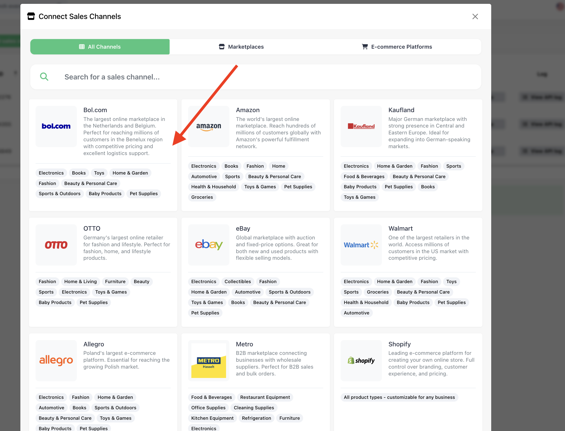Click the Walmart logo
Image resolution: width=565 pixels, height=431 pixels.
(x=361, y=245)
